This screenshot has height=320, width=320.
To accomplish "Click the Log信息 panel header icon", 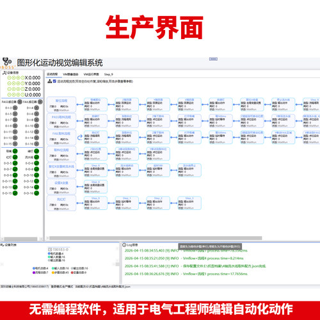I will point(124,245).
